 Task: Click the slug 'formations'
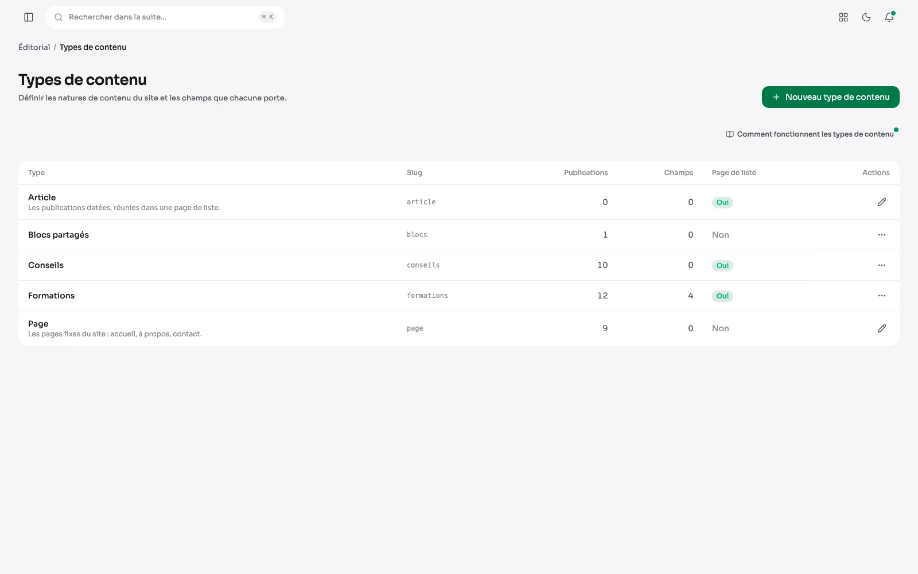427,296
